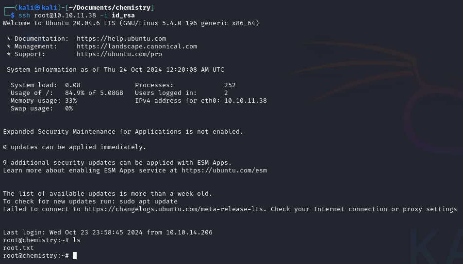
Task: Open the help.ubuntu.com documentation link
Action: (x=121, y=39)
